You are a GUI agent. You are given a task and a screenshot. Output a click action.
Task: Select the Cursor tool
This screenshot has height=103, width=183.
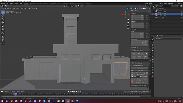point(3,15)
